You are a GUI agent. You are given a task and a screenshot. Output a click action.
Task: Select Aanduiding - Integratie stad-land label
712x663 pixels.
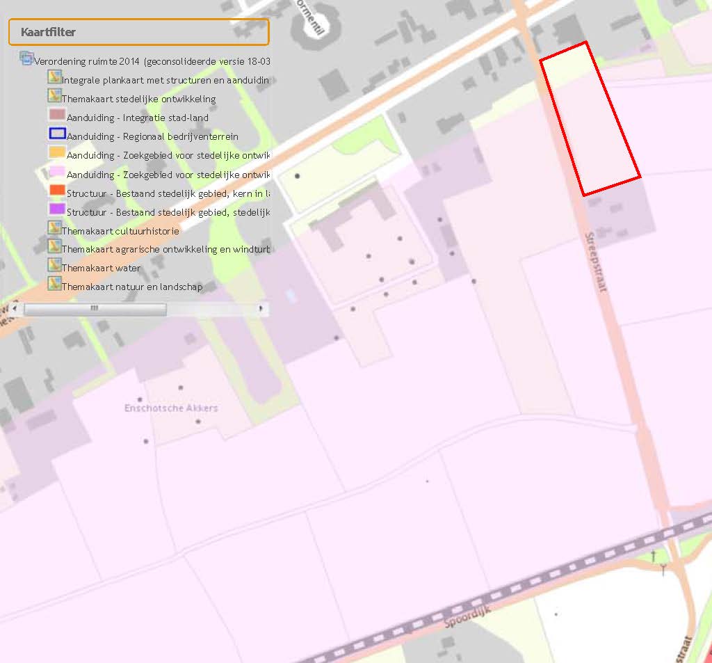(138, 118)
